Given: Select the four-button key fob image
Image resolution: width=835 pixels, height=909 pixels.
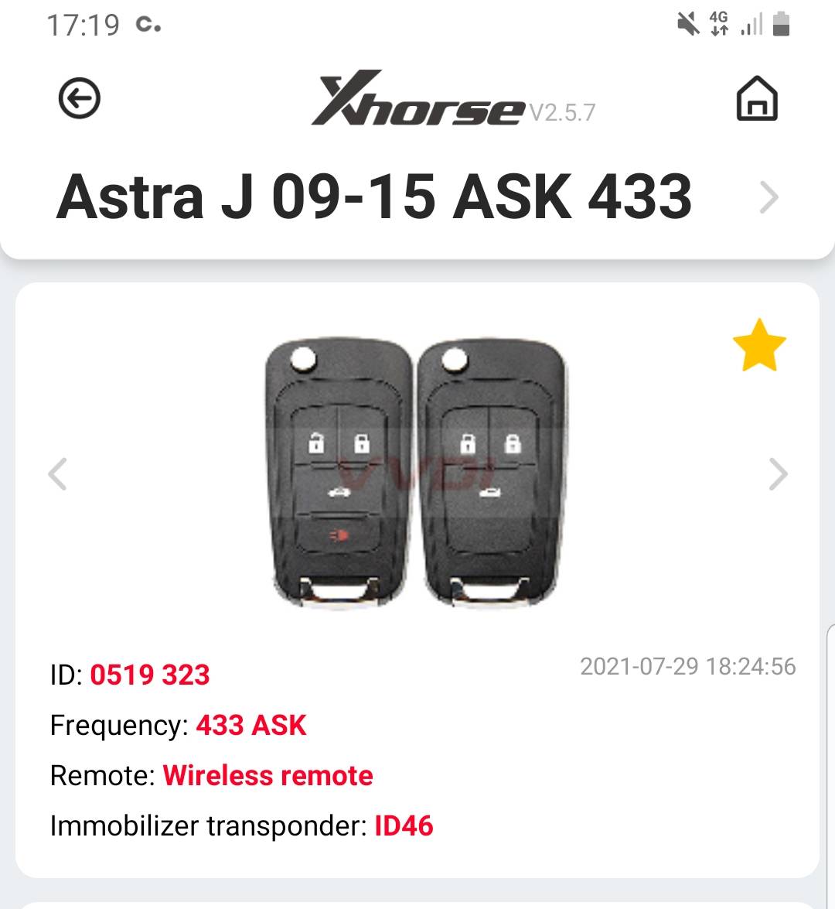Looking at the screenshot, I should tap(339, 472).
